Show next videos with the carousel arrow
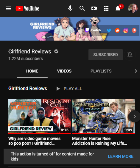140x168 pixels. (x=135, y=116)
